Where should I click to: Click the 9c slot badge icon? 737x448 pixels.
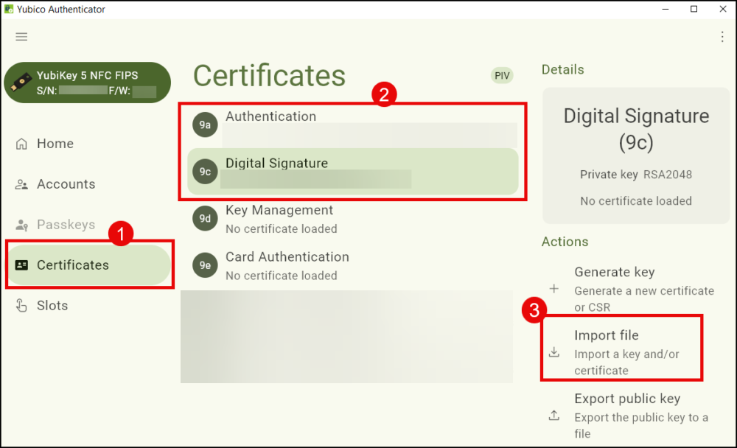point(206,172)
